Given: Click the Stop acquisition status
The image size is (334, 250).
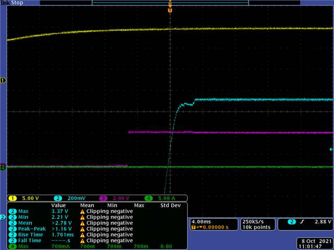Looking at the screenshot, I should tap(17, 3).
